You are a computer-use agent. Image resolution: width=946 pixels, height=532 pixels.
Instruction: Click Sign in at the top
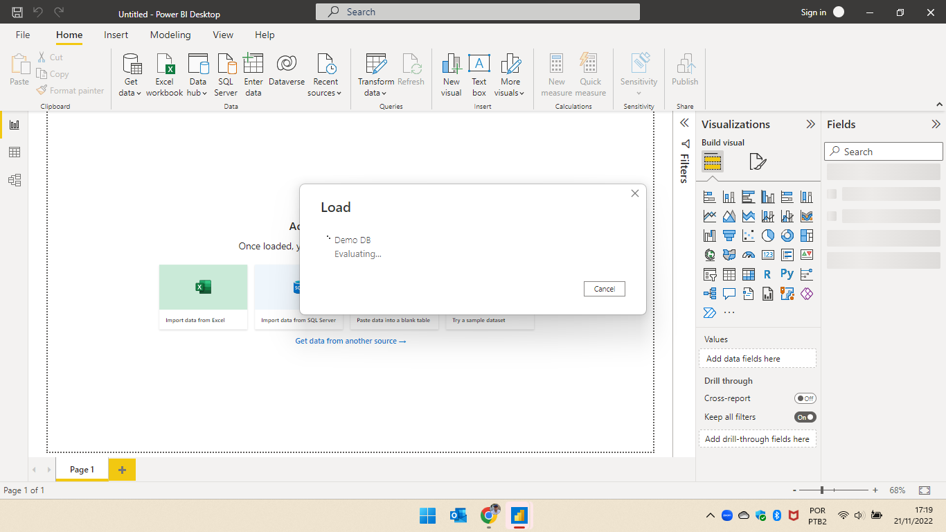tap(814, 12)
